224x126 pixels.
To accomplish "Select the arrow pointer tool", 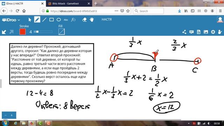I will tap(30, 20).
